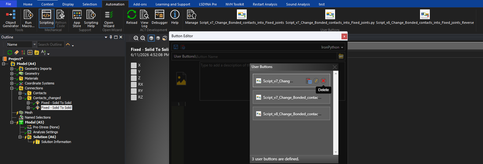Start the ACT Debugger

point(160,17)
